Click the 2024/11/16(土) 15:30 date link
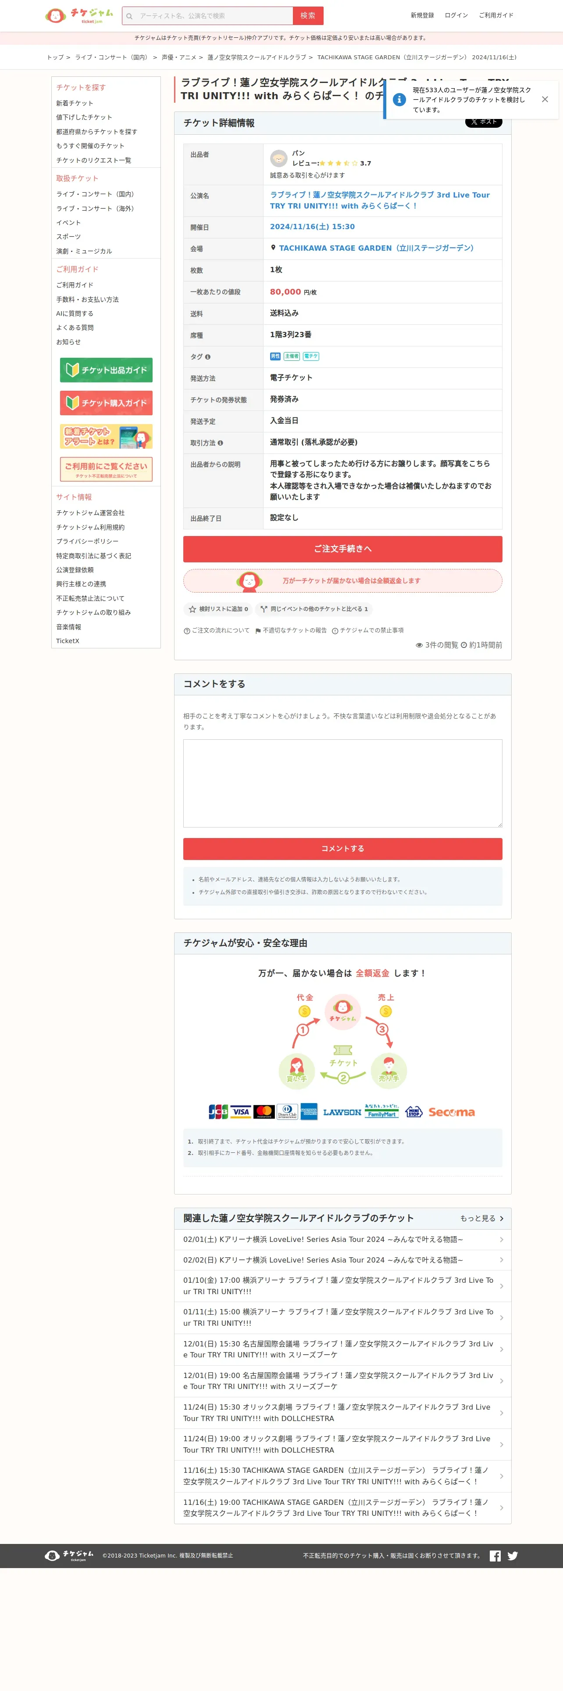 point(312,227)
